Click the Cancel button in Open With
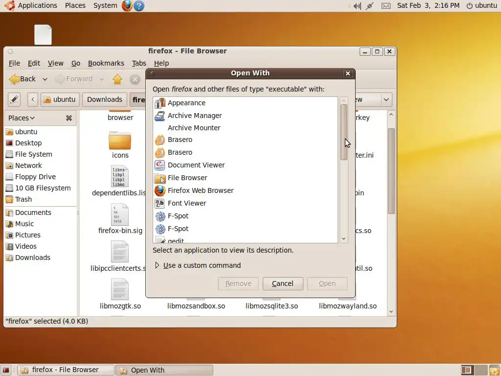 pyautogui.click(x=283, y=283)
